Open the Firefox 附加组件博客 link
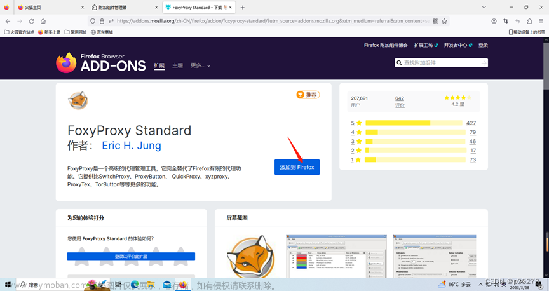The width and height of the screenshot is (549, 291). click(386, 45)
